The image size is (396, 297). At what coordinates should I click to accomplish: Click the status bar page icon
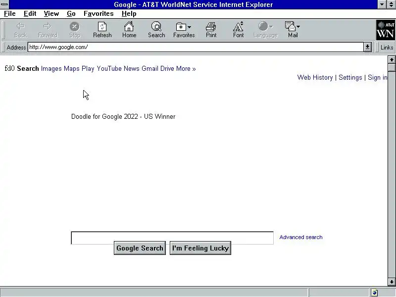[375, 293]
